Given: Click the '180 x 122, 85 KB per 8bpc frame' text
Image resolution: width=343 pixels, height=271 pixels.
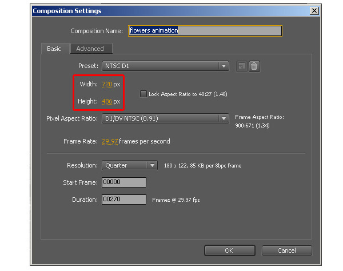Looking at the screenshot, I should (x=203, y=166).
